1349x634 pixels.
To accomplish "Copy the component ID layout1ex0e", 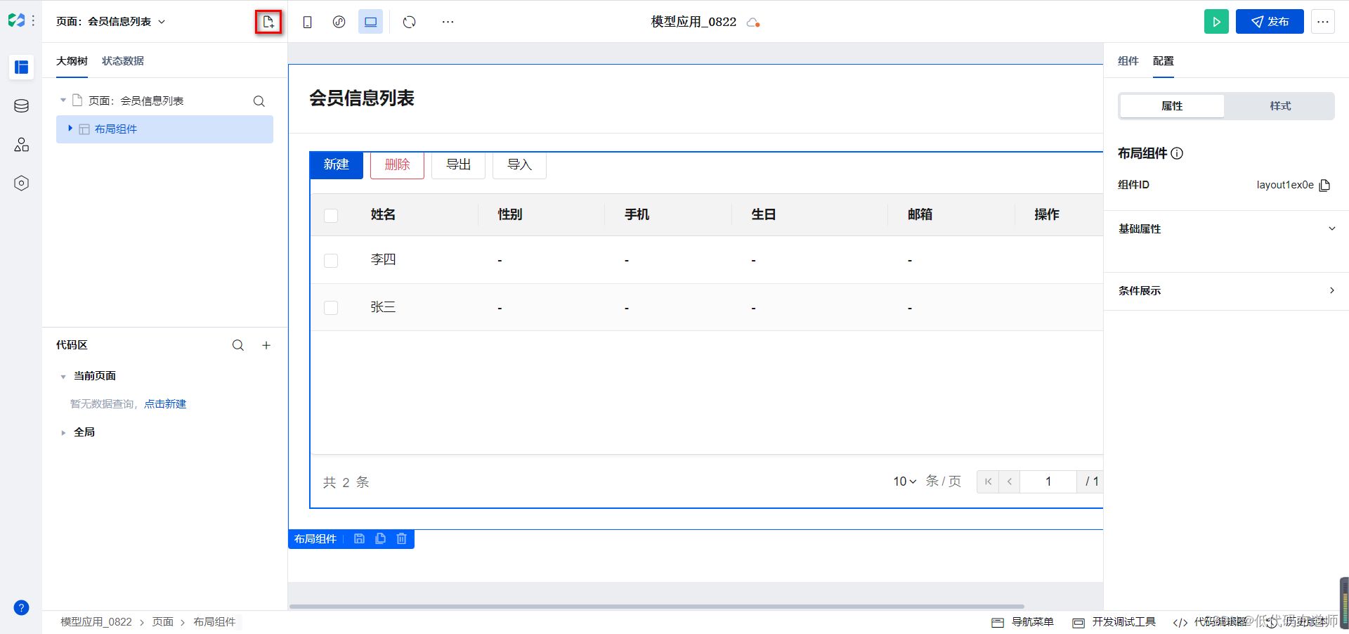I will (1324, 185).
